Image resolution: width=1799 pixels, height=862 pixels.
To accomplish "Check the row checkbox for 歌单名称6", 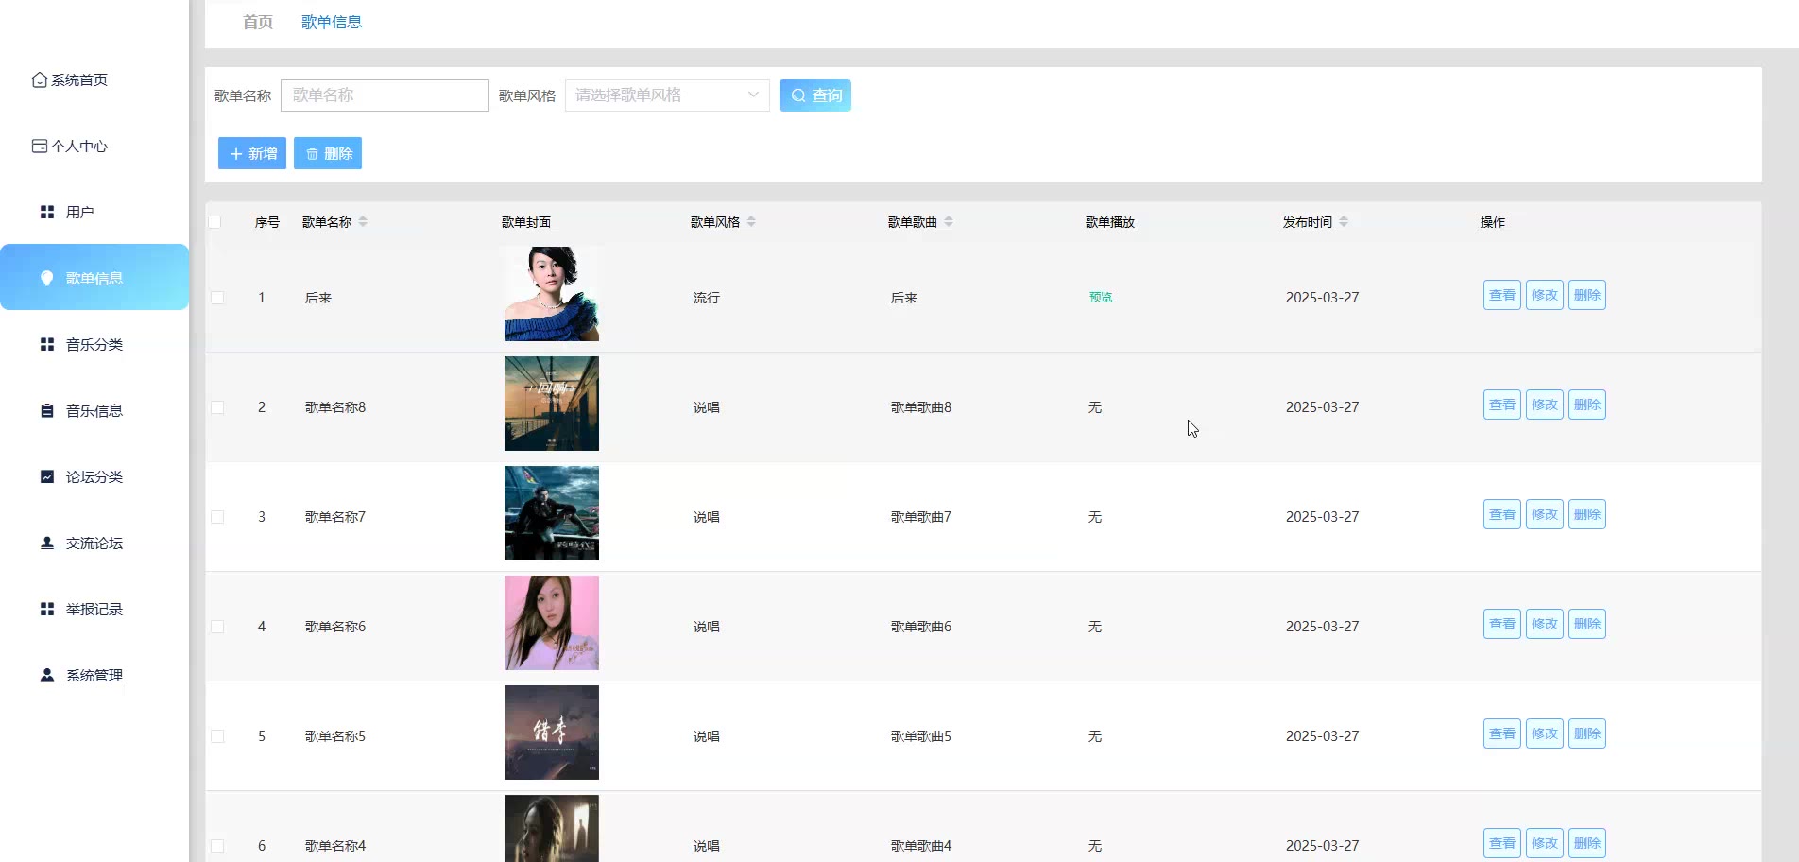I will 217,627.
